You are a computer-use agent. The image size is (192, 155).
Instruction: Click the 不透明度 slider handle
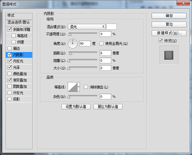(x=70, y=34)
